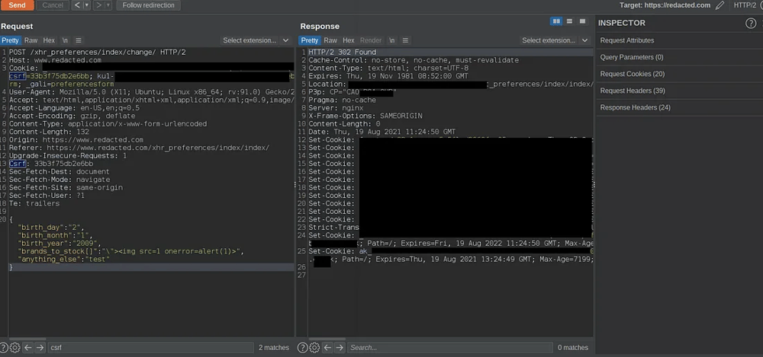Click the Follow redirection button

coord(149,5)
